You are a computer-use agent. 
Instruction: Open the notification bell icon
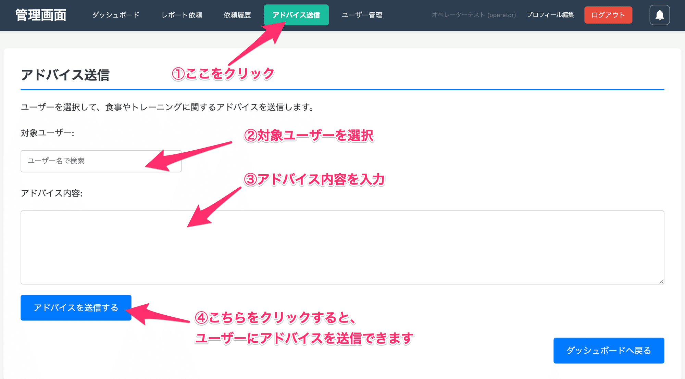[659, 15]
